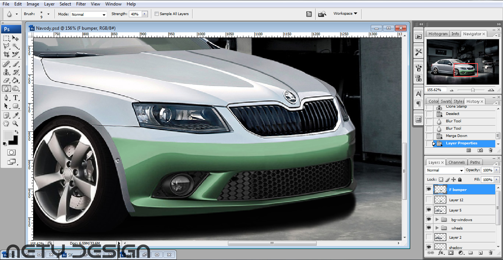Hide Layer 5 visibility eye
Viewport: 503px width, 260px height.
[429, 210]
